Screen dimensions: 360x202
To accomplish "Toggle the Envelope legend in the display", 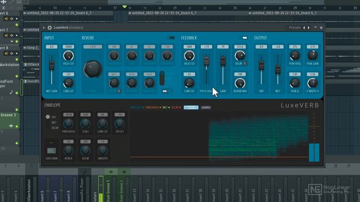I will pyautogui.click(x=137, y=107).
